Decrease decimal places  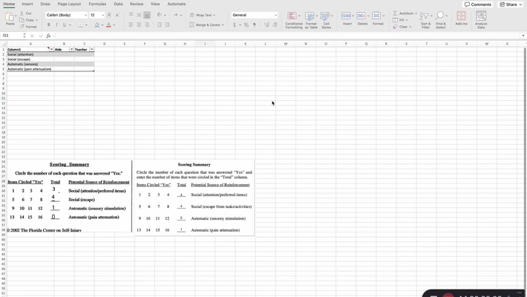coord(275,25)
